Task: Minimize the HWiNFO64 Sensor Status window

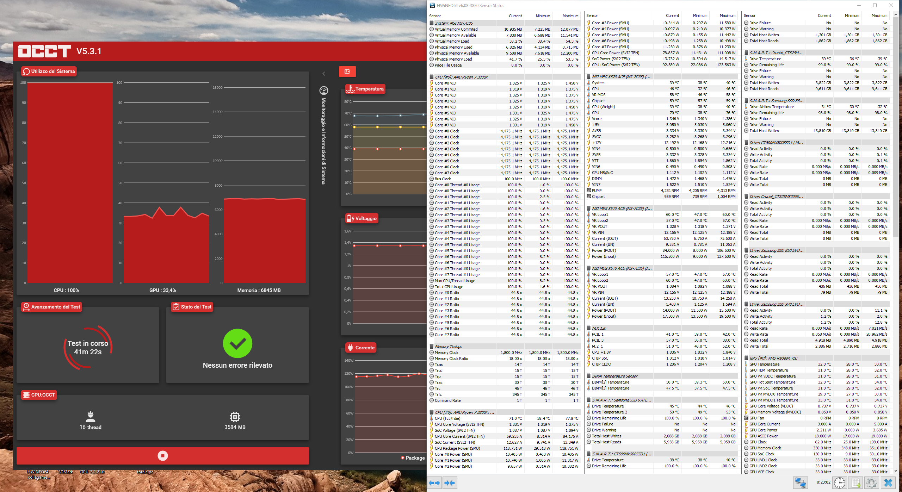Action: click(859, 5)
